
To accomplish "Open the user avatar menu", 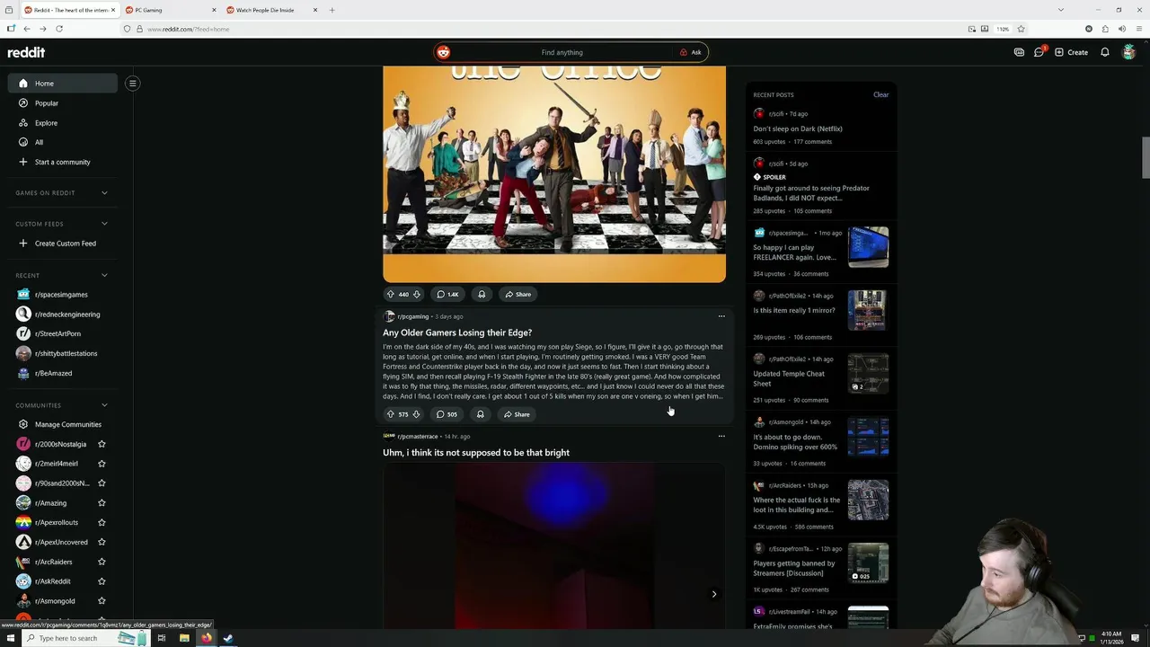I will pyautogui.click(x=1128, y=52).
